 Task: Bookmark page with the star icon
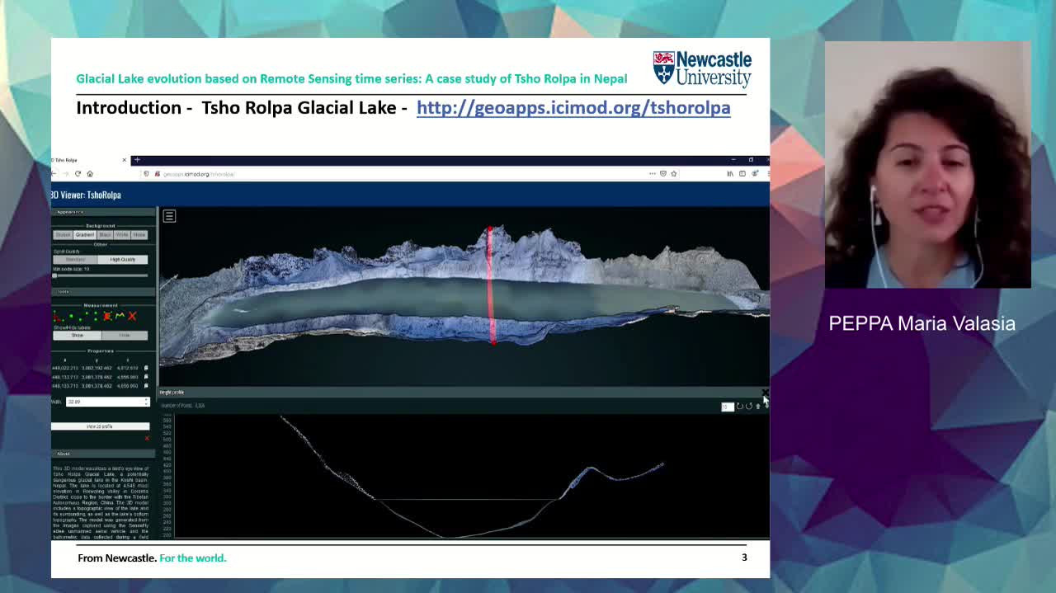674,174
